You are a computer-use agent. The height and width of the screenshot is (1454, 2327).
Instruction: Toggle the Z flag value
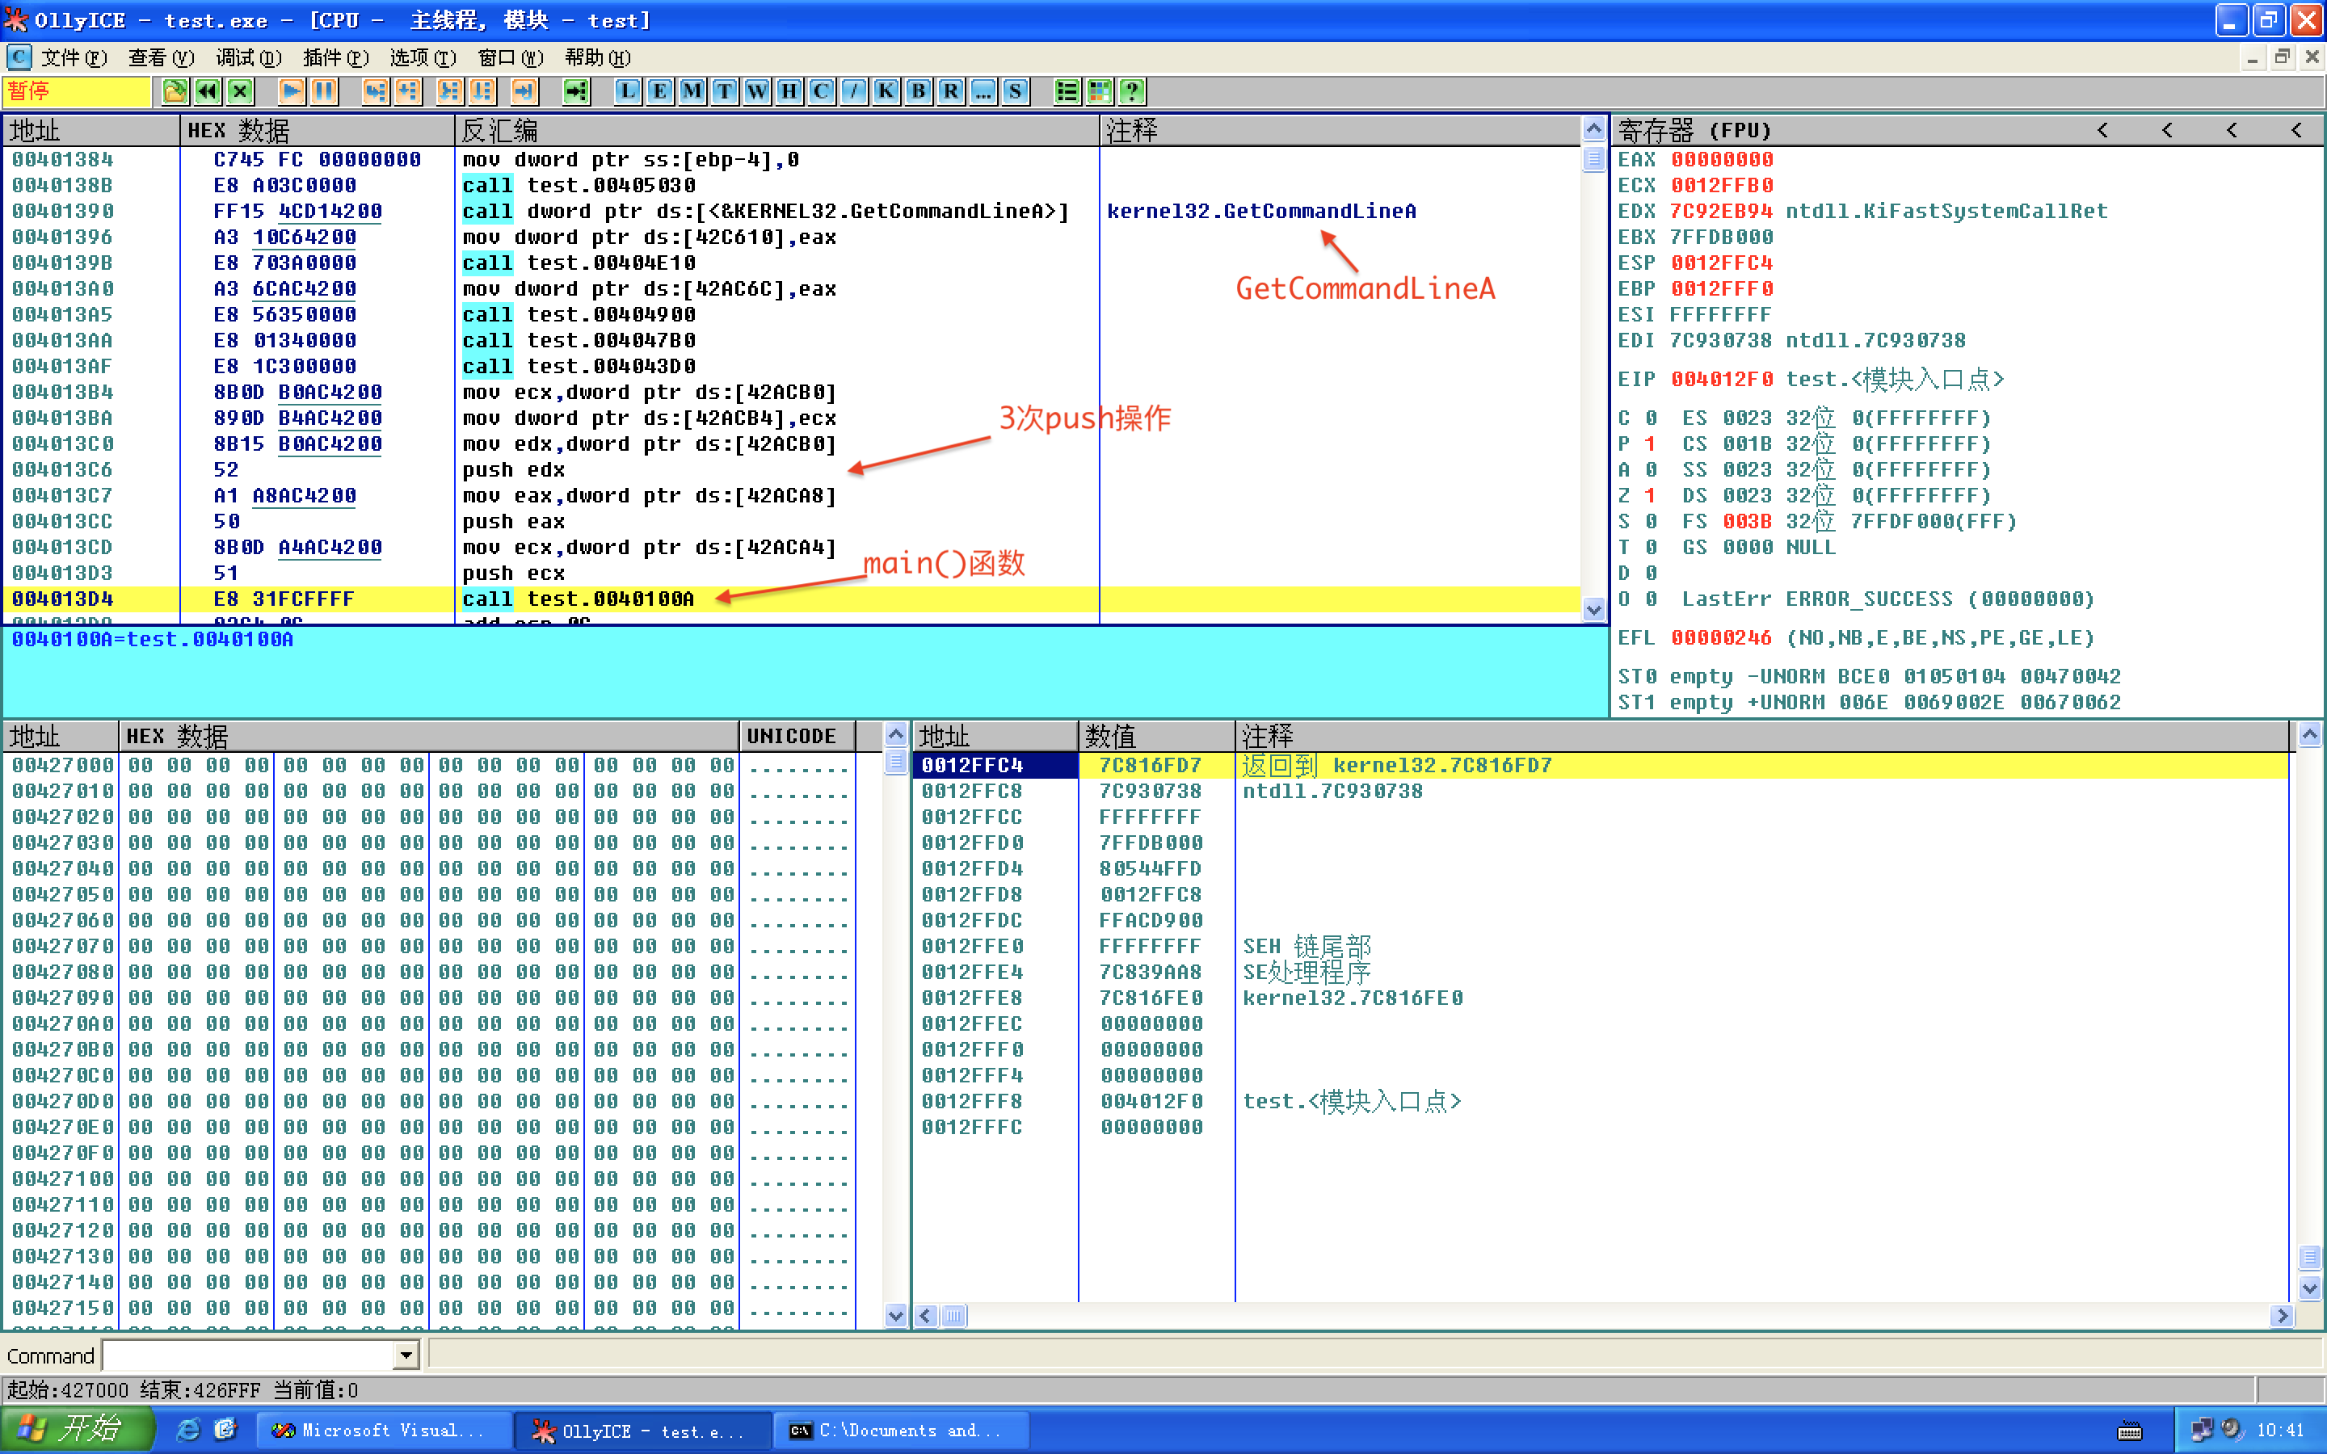1650,495
